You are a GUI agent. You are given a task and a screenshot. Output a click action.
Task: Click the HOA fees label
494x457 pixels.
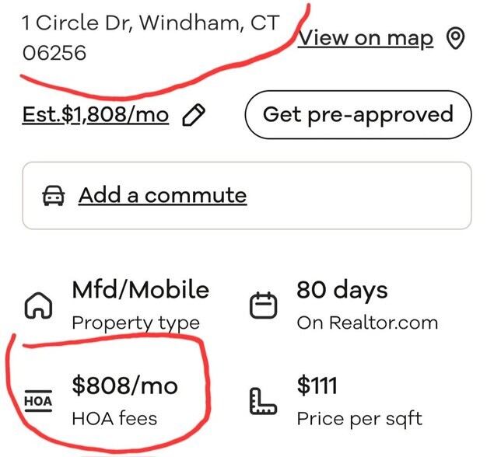click(x=114, y=418)
